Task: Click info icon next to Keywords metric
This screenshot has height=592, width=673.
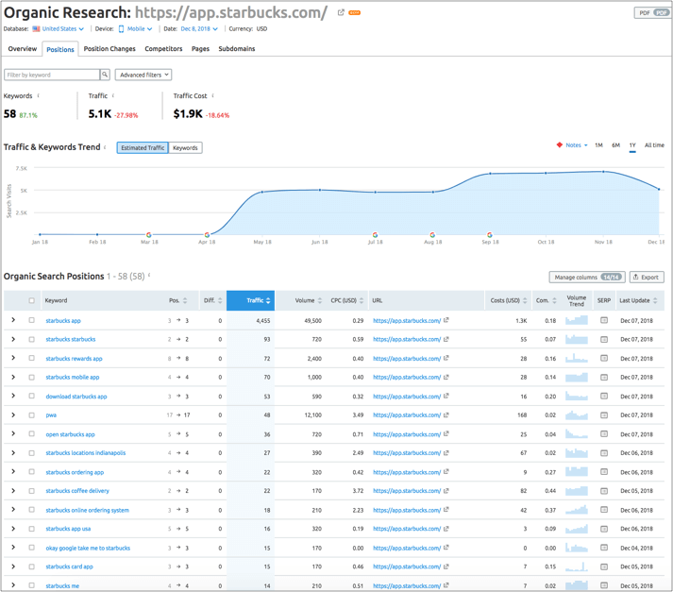Action: [x=38, y=95]
